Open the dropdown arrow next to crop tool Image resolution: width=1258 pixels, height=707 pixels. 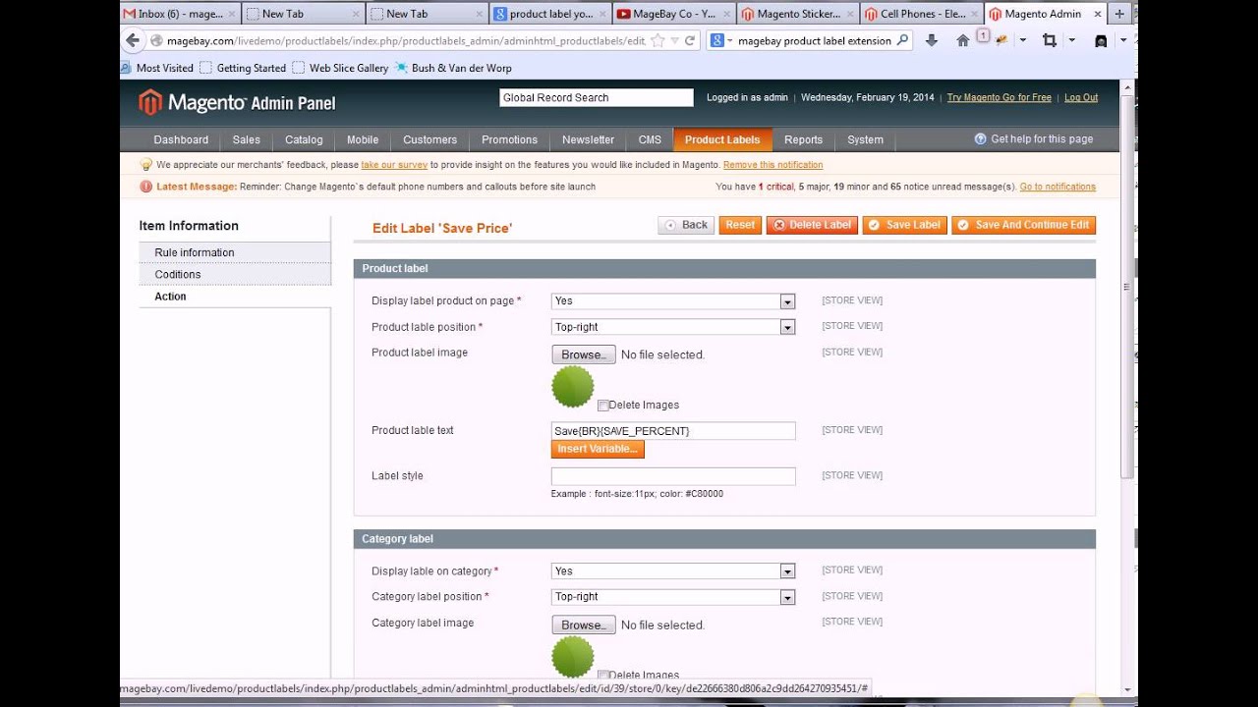coord(1072,40)
